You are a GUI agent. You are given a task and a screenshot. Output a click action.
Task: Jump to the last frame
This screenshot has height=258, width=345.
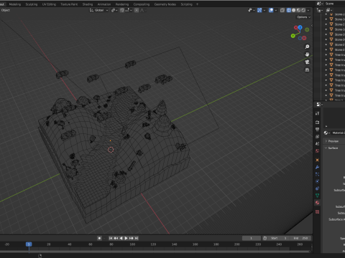pyautogui.click(x=137, y=238)
